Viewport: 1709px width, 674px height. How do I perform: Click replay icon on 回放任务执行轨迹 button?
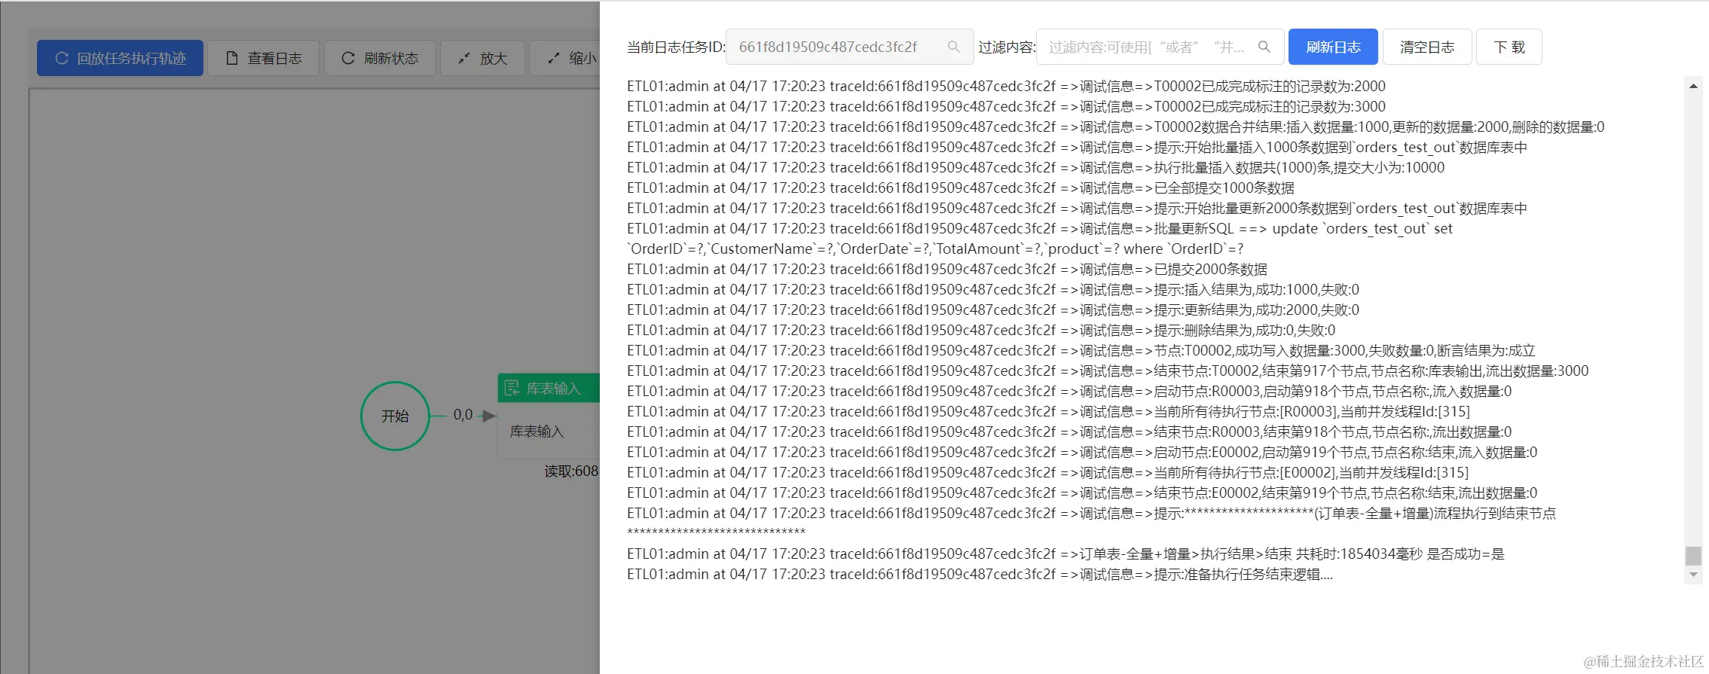coord(62,58)
